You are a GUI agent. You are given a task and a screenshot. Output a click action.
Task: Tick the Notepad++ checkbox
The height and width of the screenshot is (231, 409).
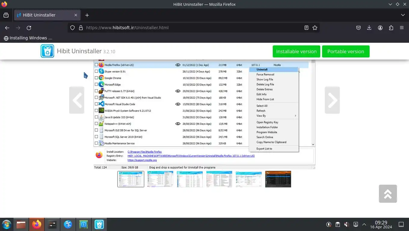[x=96, y=124]
